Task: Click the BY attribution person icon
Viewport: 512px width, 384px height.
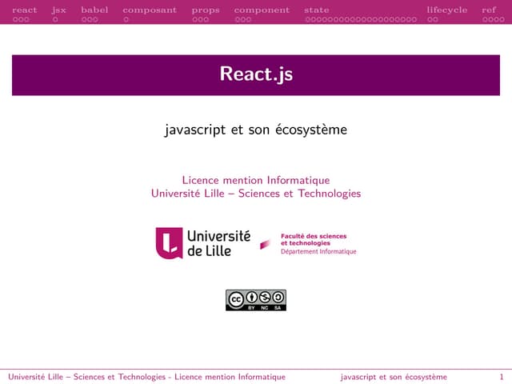Action: click(250, 298)
